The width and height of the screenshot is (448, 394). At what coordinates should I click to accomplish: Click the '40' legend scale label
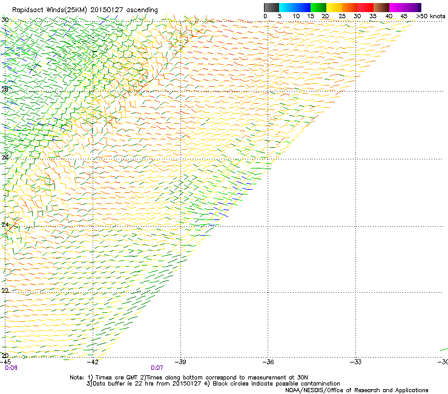coord(389,16)
